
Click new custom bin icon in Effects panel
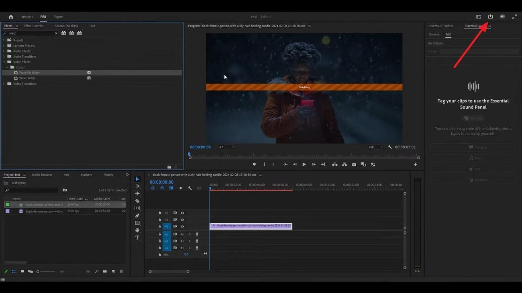(169, 167)
